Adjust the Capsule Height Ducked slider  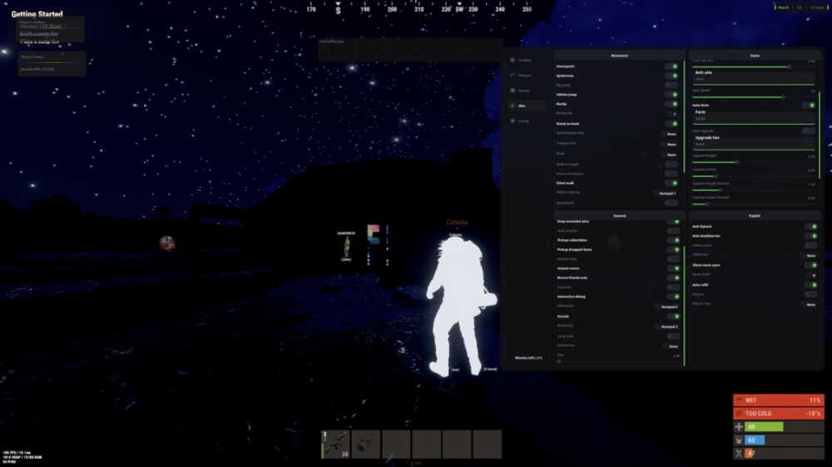(753, 189)
